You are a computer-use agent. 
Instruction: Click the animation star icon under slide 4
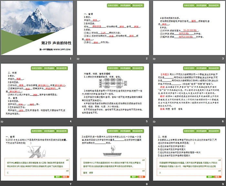[2, 121]
